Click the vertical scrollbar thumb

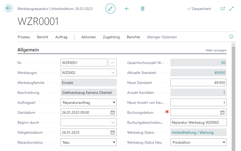pos(233,98)
